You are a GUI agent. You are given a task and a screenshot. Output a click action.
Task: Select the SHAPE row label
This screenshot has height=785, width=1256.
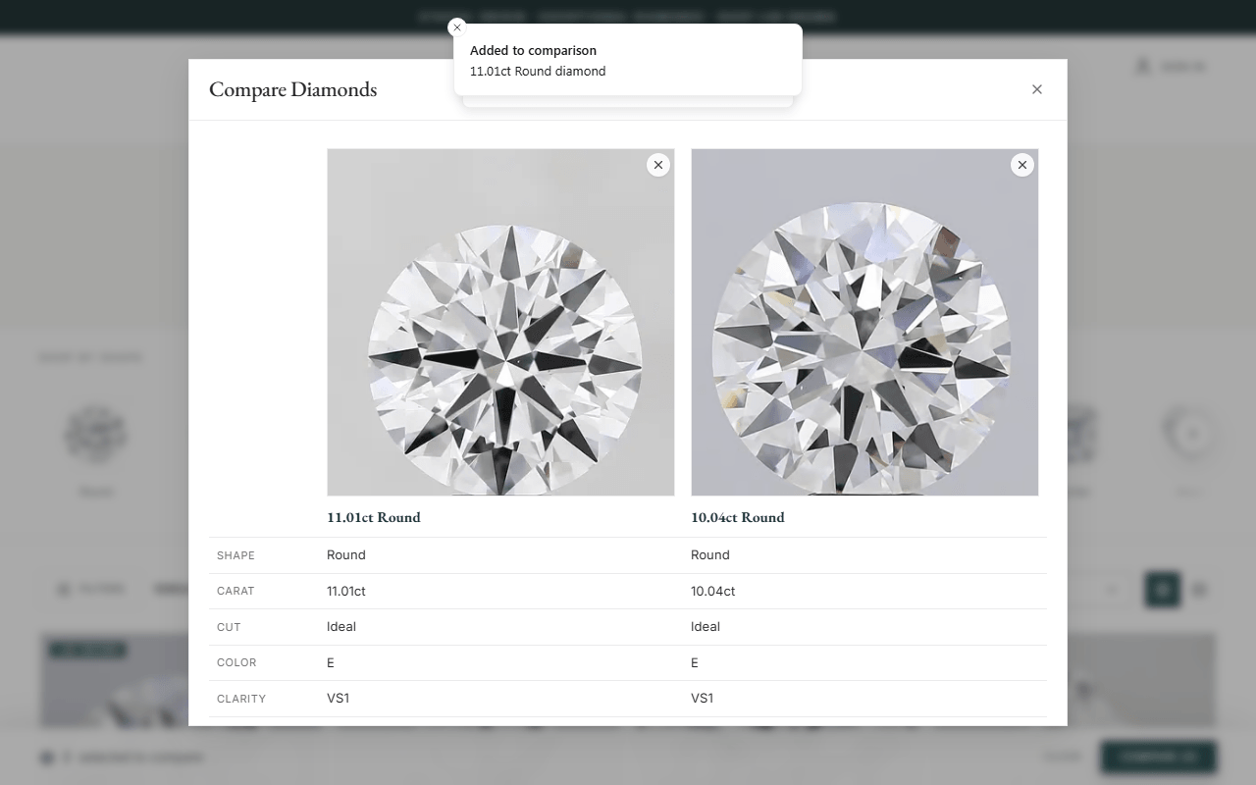pos(235,555)
